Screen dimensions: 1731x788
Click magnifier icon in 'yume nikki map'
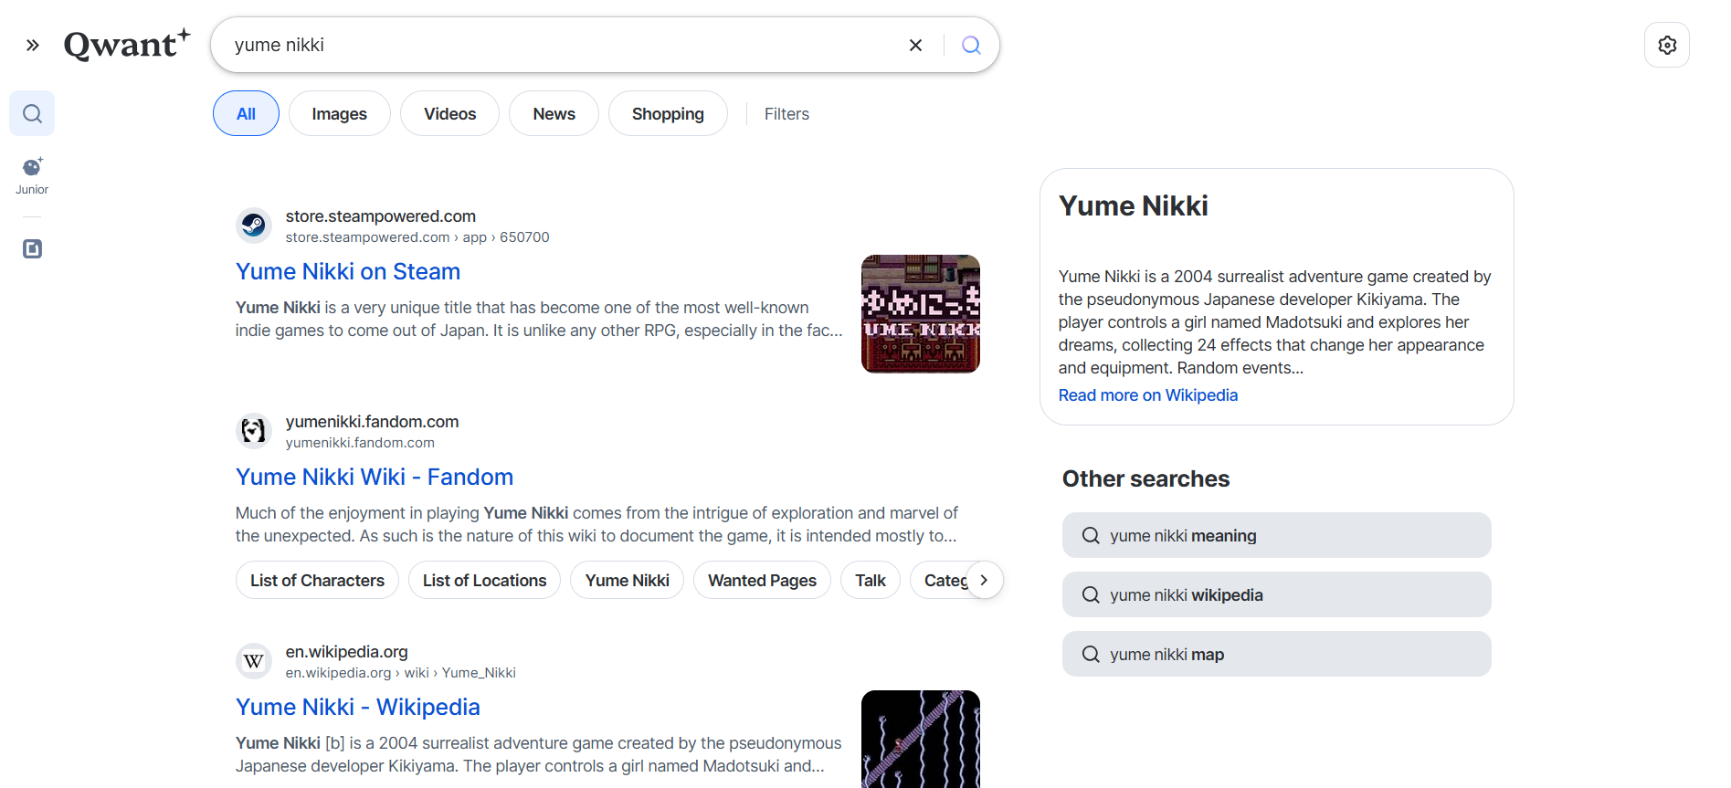coord(1091,654)
